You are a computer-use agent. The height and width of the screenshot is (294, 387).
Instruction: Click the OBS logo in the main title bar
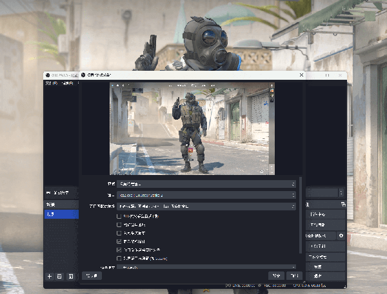pos(46,76)
